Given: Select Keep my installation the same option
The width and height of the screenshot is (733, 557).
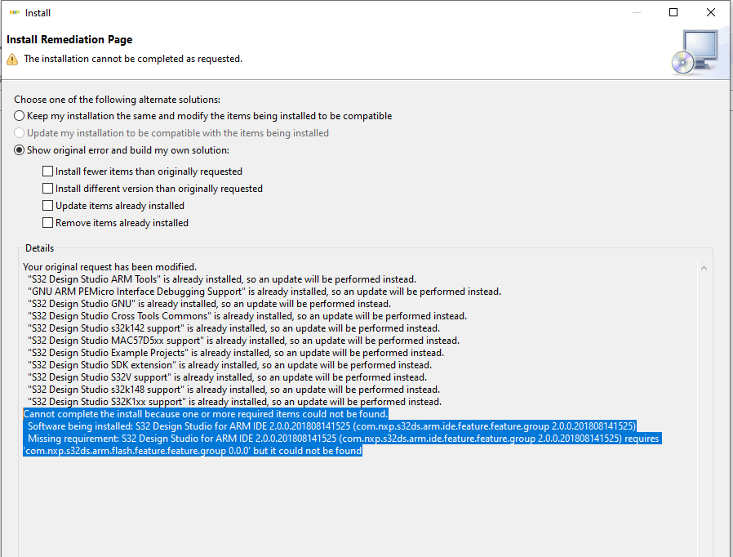Looking at the screenshot, I should point(18,115).
